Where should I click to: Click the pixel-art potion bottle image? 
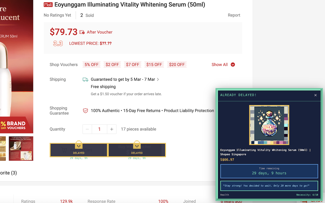(x=269, y=125)
